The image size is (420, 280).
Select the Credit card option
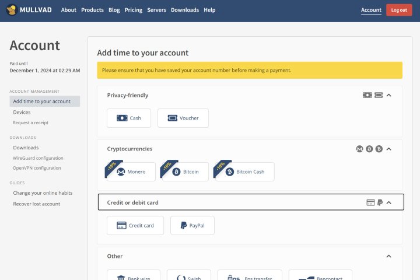pyautogui.click(x=135, y=225)
